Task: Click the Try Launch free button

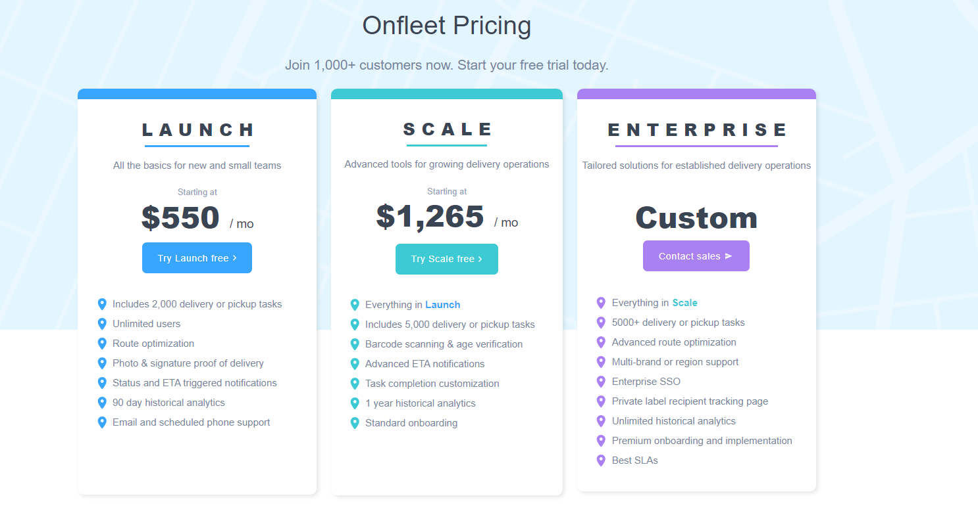Action: click(197, 257)
